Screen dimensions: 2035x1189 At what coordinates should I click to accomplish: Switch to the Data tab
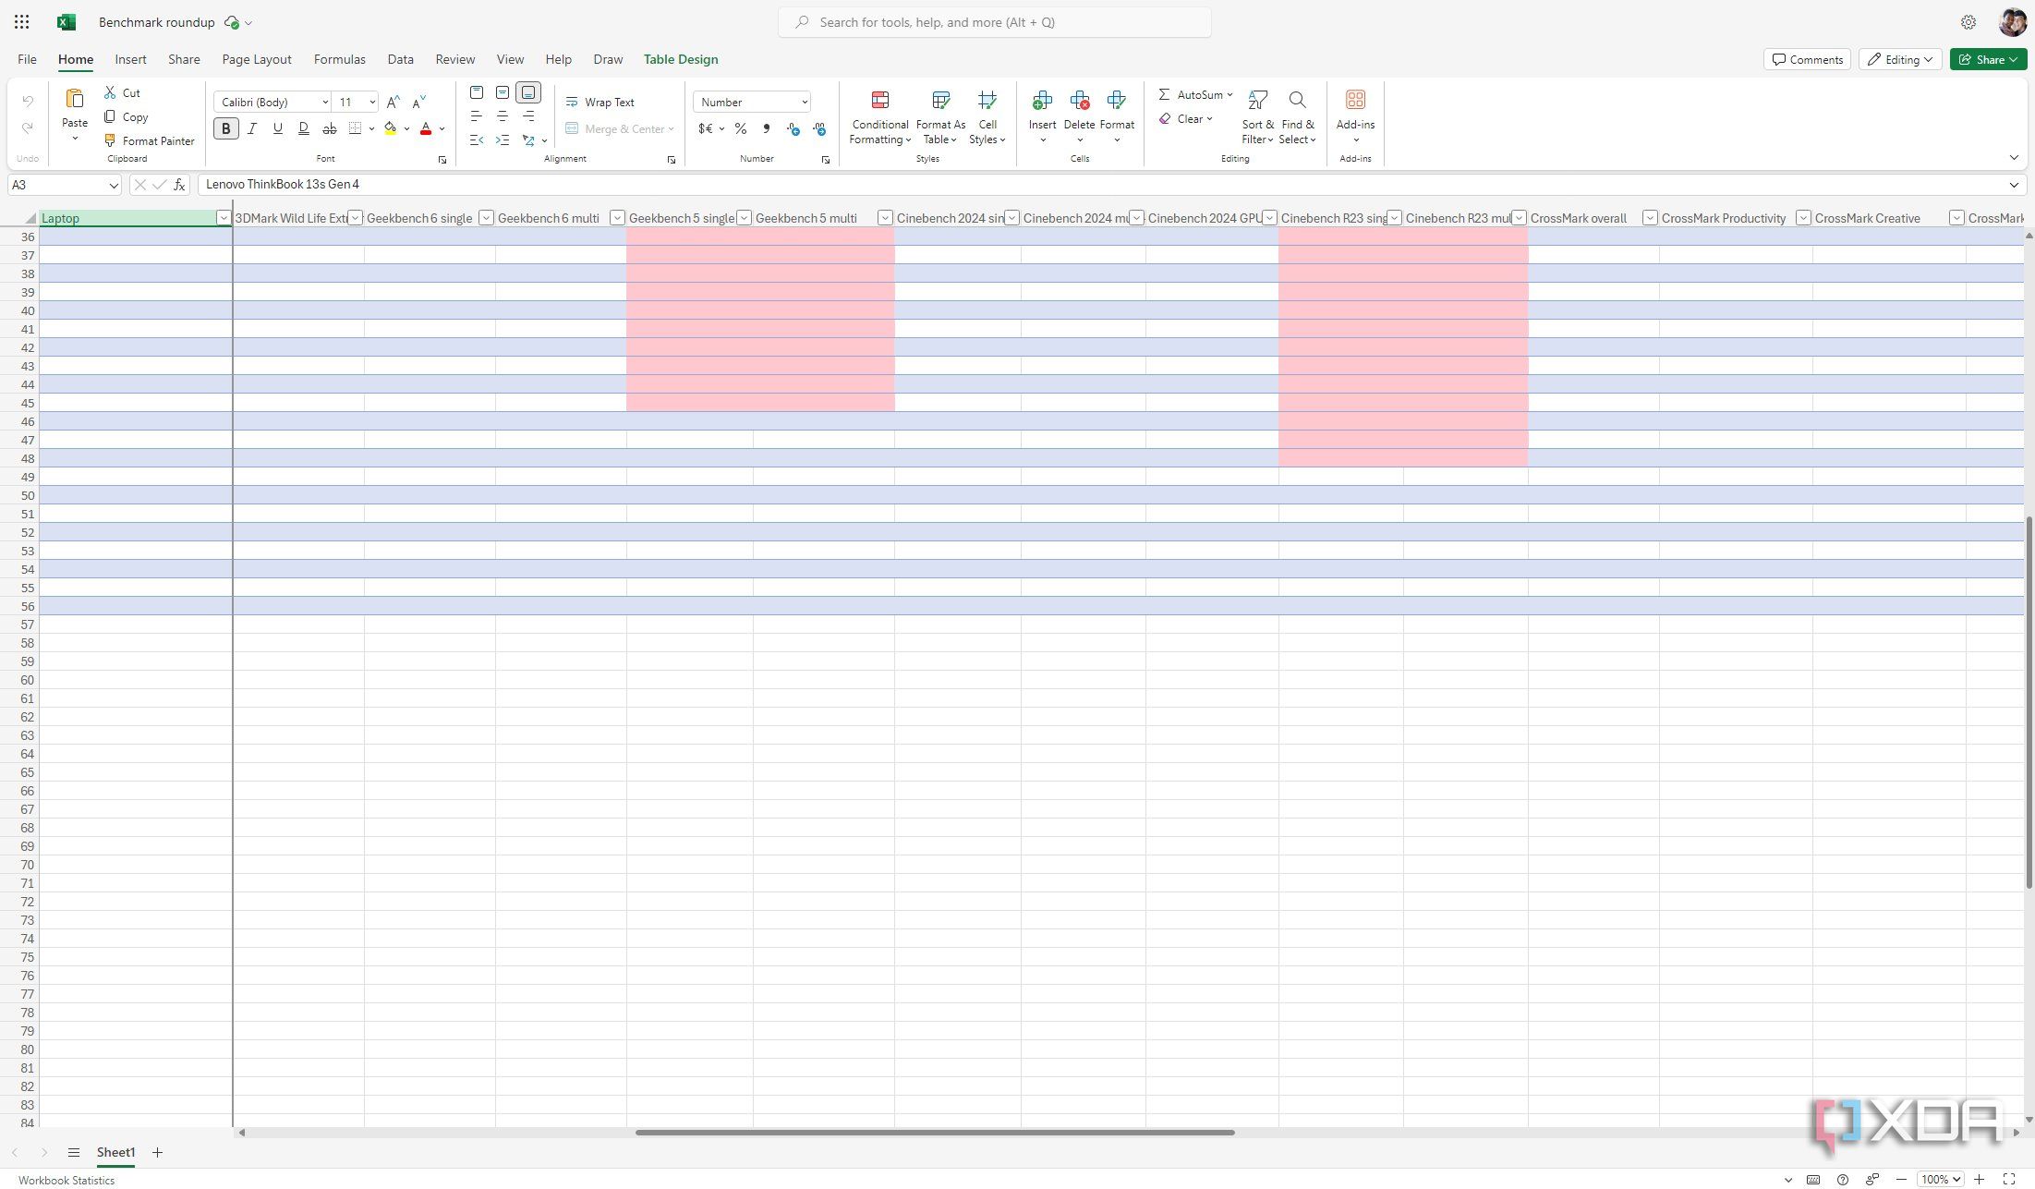[401, 59]
